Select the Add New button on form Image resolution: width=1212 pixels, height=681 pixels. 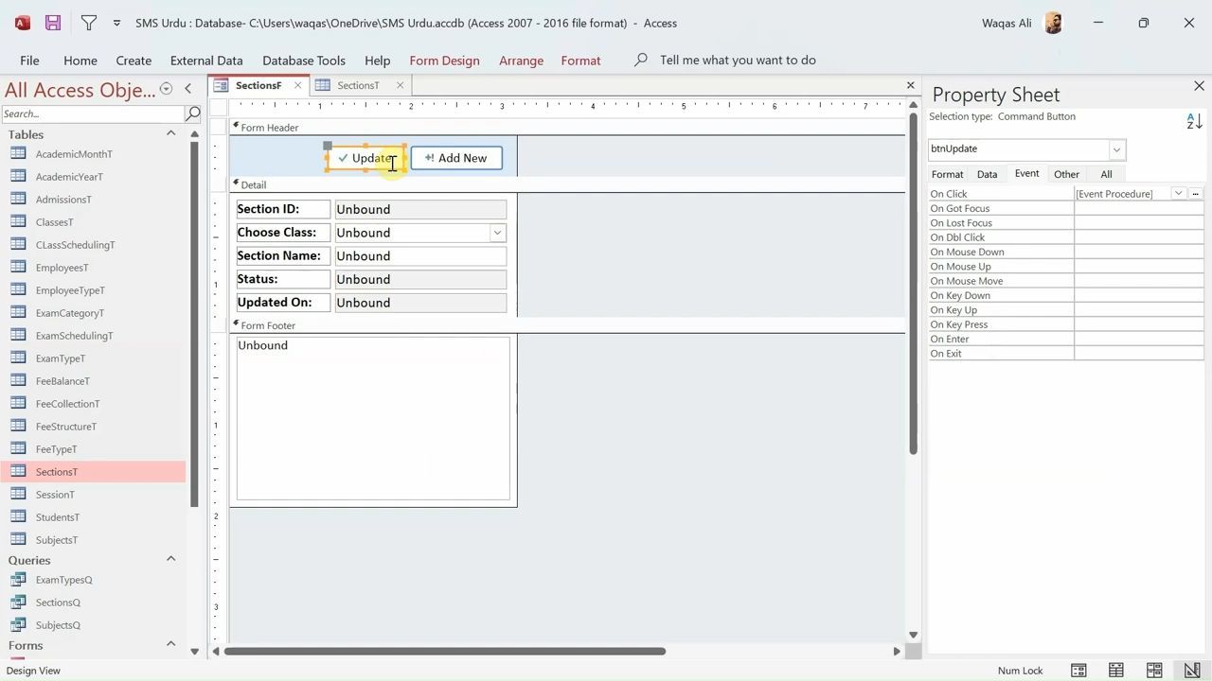[456, 158]
